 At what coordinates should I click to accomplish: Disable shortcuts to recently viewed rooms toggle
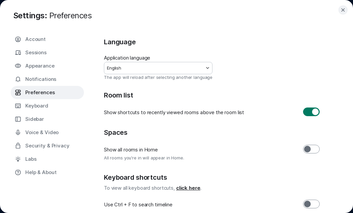point(311,112)
